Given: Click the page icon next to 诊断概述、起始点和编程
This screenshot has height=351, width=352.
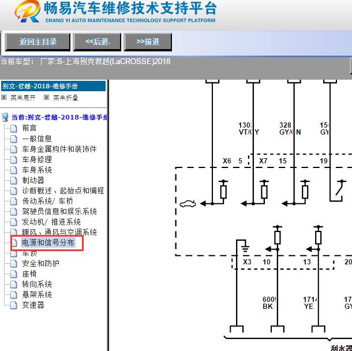Looking at the screenshot, I should (x=14, y=191).
